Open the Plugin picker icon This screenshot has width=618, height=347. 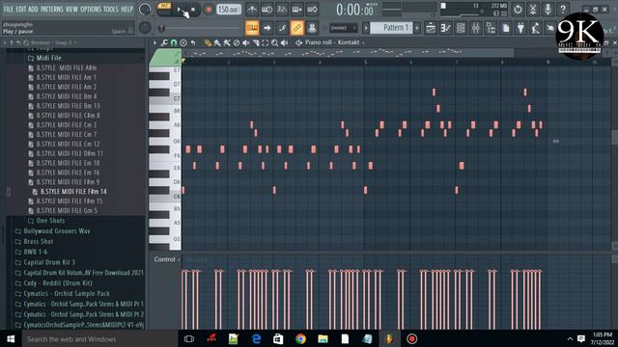pyautogui.click(x=520, y=28)
